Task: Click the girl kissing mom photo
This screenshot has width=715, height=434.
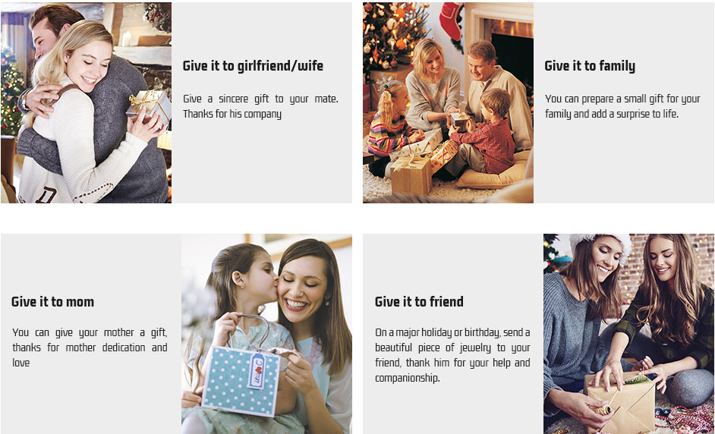Action: click(266, 334)
